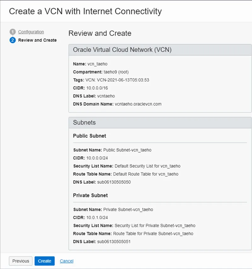The width and height of the screenshot is (252, 269).
Task: Click the DNS label sub06130505050
Action: (x=114, y=182)
